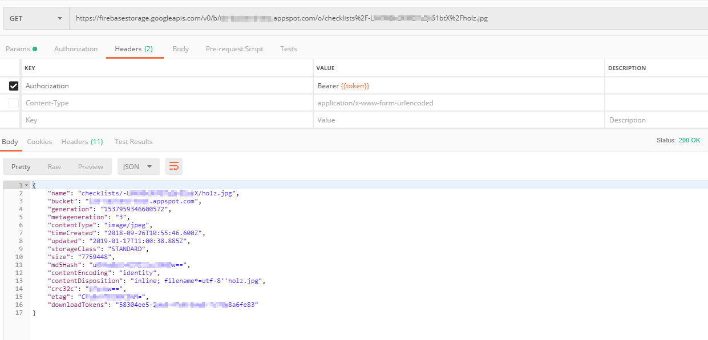Screen dimensions: 708x340
Task: Click the empty Value placeholder field
Action: [459, 120]
